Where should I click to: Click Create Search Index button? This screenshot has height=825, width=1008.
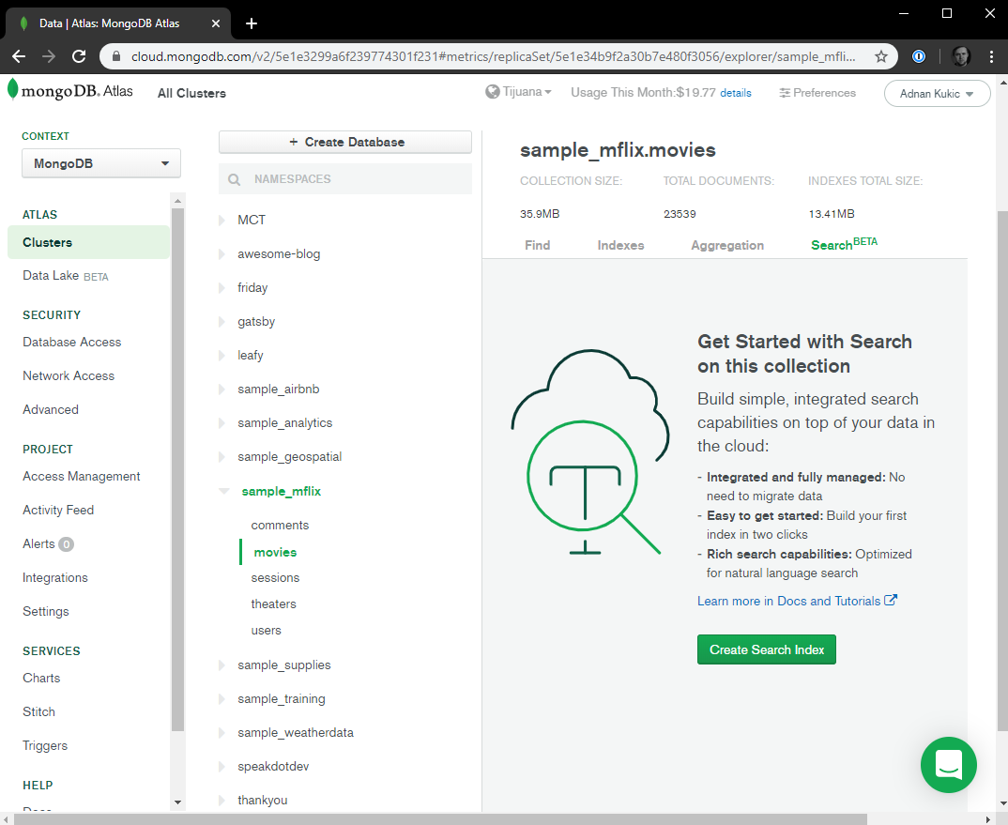pos(766,649)
